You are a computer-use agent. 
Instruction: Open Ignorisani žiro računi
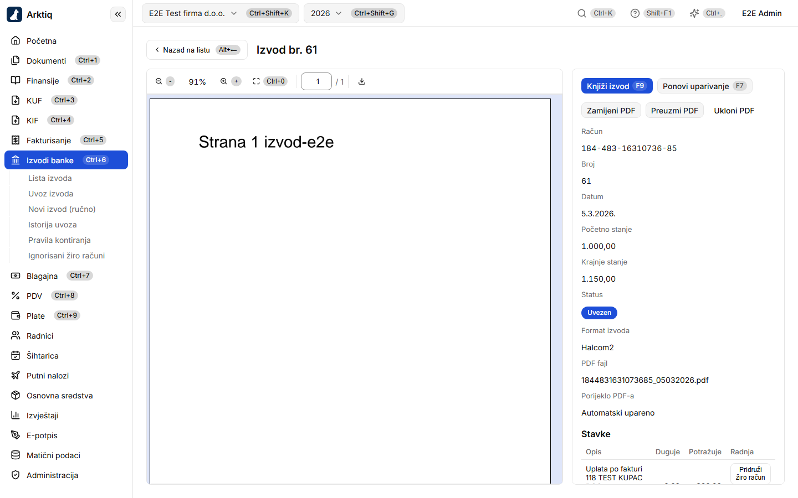pos(66,256)
